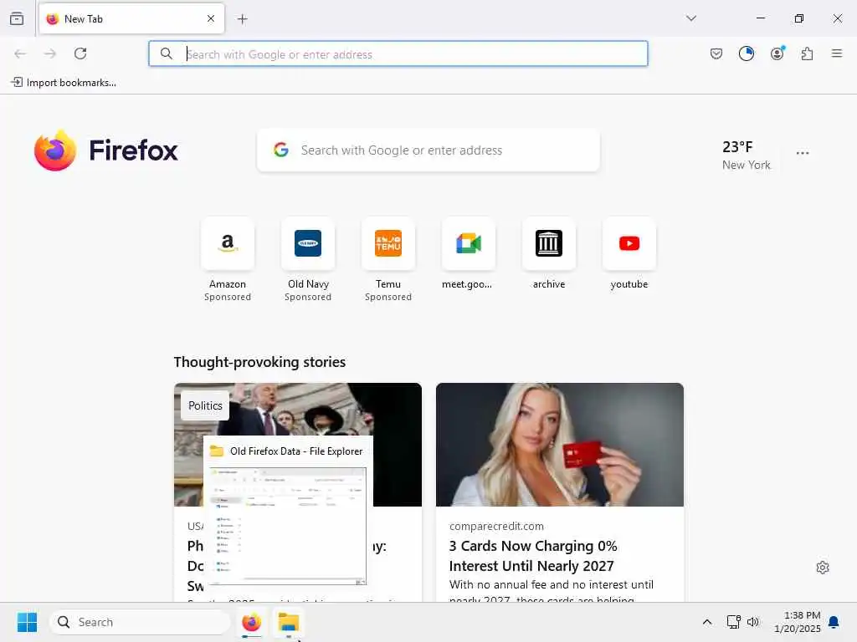Minimize the Firefox window
This screenshot has width=857, height=642.
tap(760, 18)
